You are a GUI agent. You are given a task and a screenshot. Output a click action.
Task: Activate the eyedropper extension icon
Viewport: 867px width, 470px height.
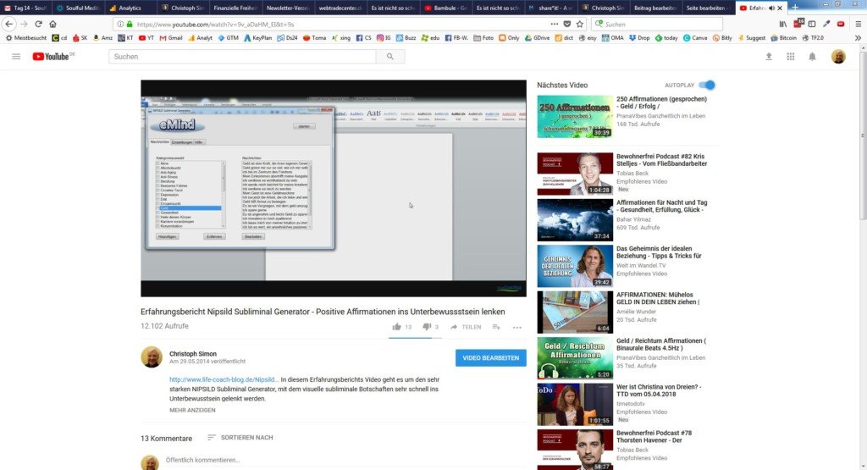[826, 24]
